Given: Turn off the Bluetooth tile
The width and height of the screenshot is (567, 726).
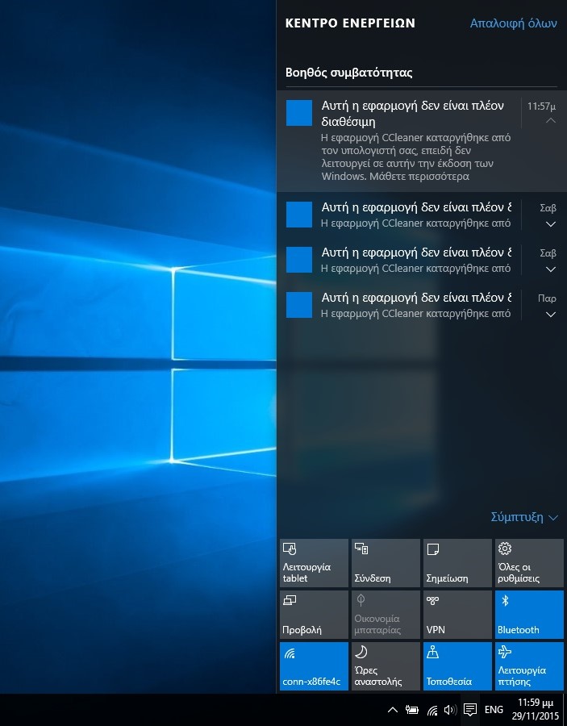Looking at the screenshot, I should [529, 615].
